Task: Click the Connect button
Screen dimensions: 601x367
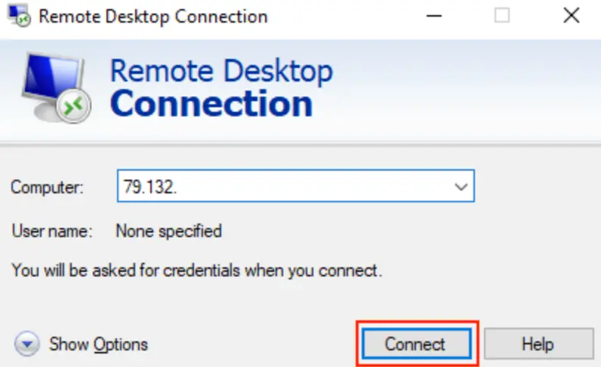Action: pyautogui.click(x=417, y=344)
